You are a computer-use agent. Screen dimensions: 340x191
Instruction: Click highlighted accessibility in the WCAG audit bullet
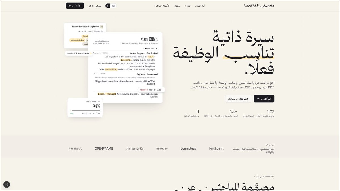tap(111, 69)
